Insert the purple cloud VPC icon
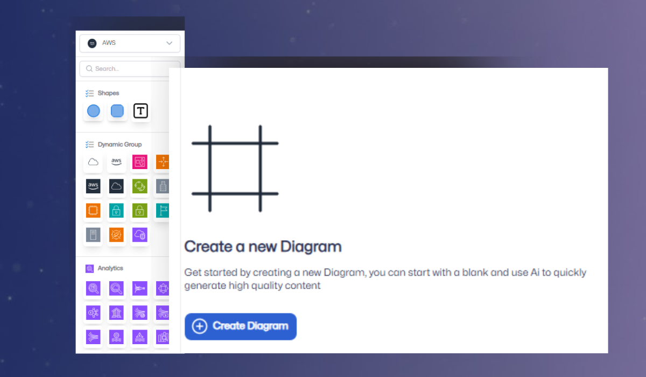The height and width of the screenshot is (377, 646). click(140, 235)
